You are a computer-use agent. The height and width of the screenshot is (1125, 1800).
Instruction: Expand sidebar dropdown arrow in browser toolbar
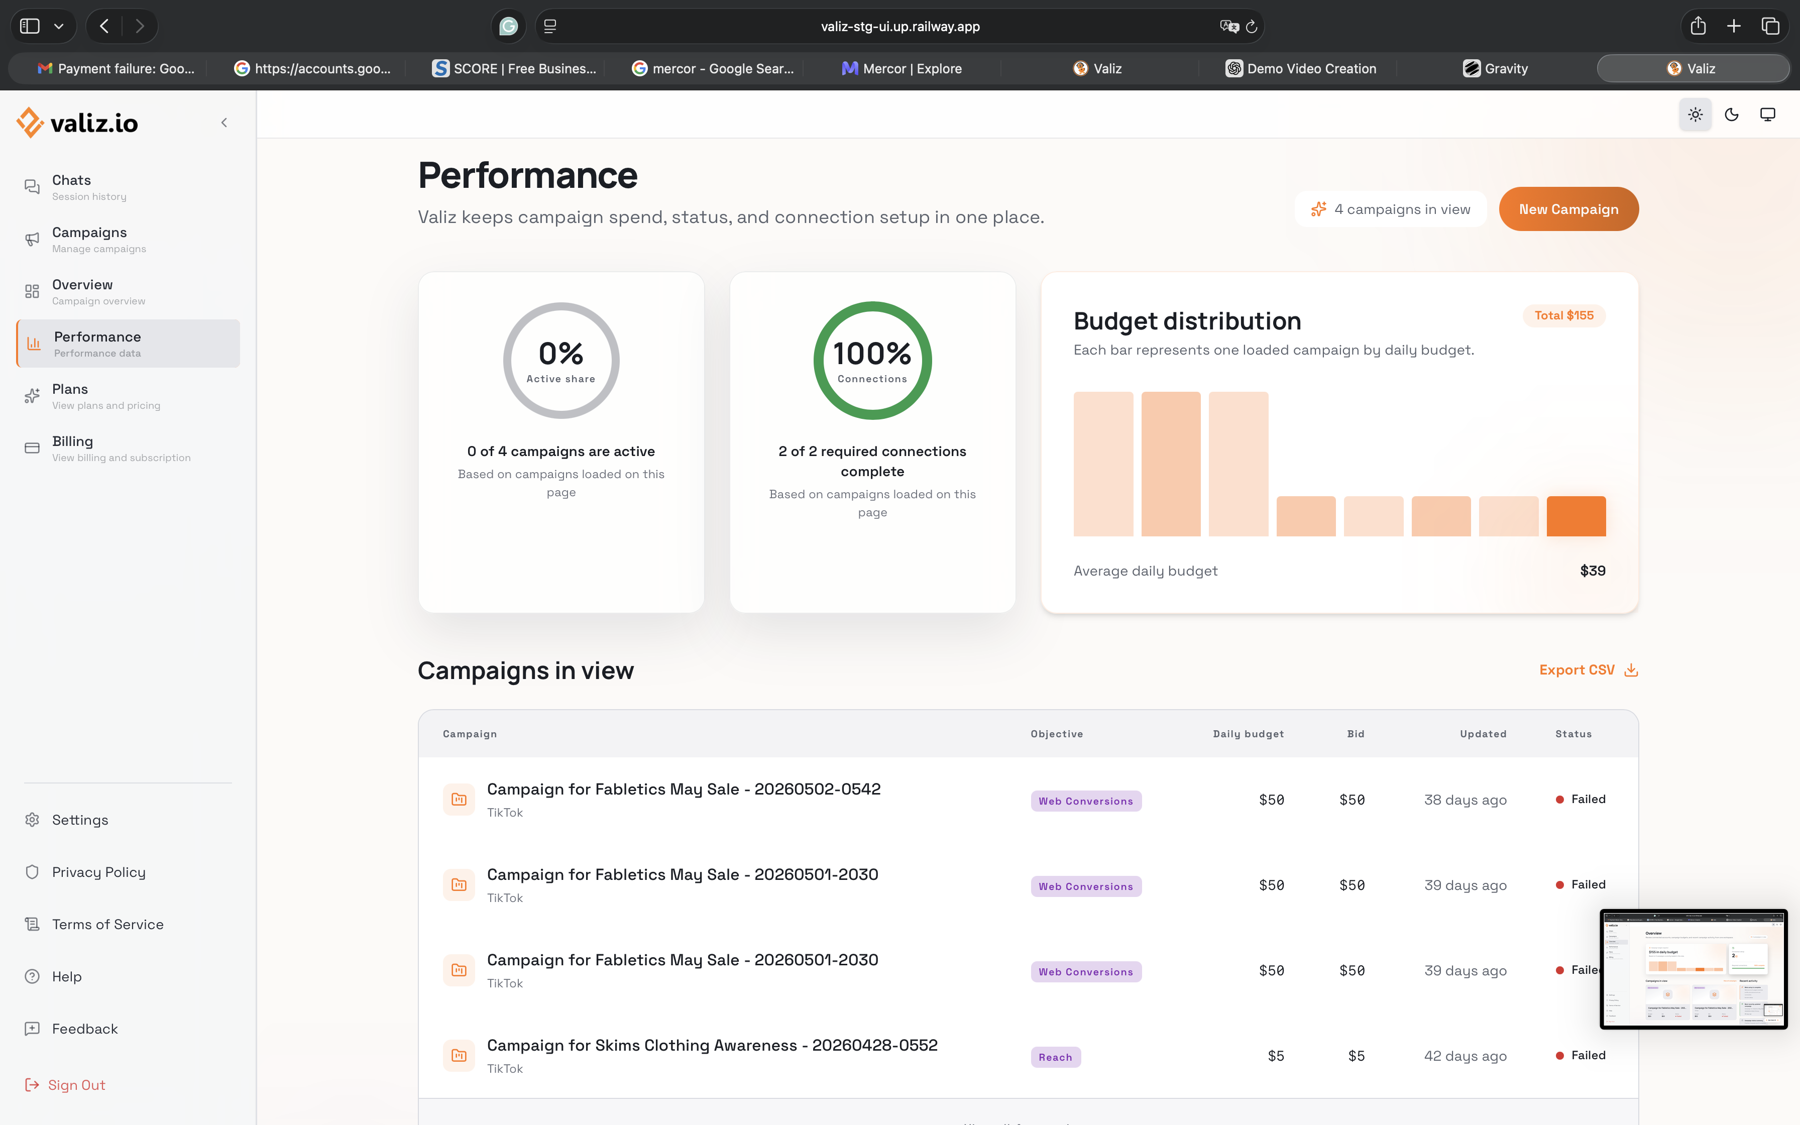click(x=59, y=27)
